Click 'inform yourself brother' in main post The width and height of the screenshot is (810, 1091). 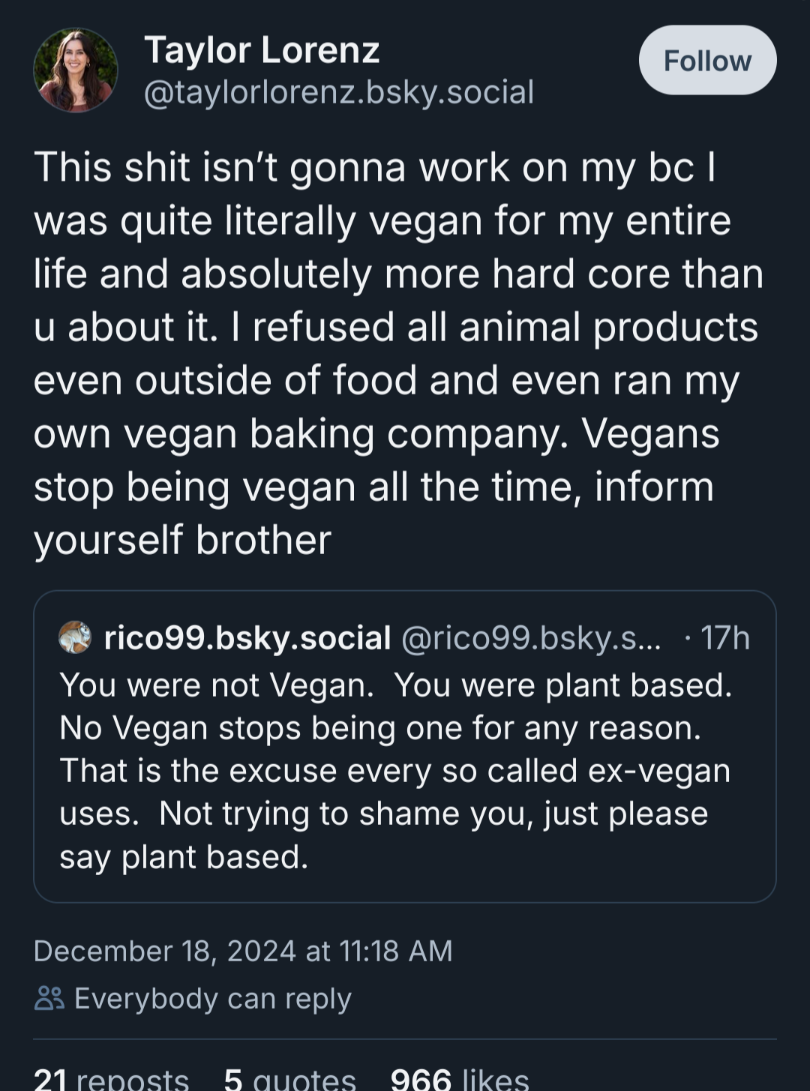[182, 540]
